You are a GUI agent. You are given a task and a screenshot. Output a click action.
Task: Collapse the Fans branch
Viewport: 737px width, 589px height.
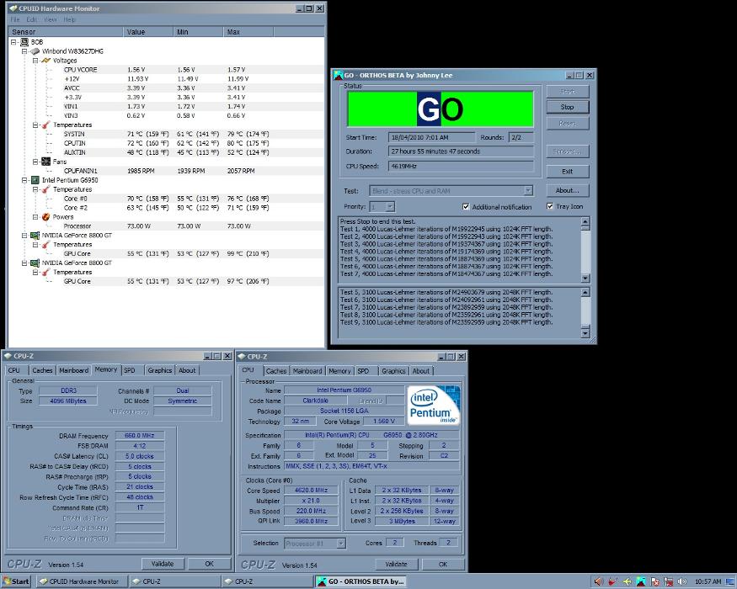(35, 162)
